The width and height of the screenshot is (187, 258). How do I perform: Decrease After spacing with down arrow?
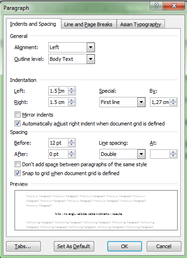pyautogui.click(x=72, y=156)
